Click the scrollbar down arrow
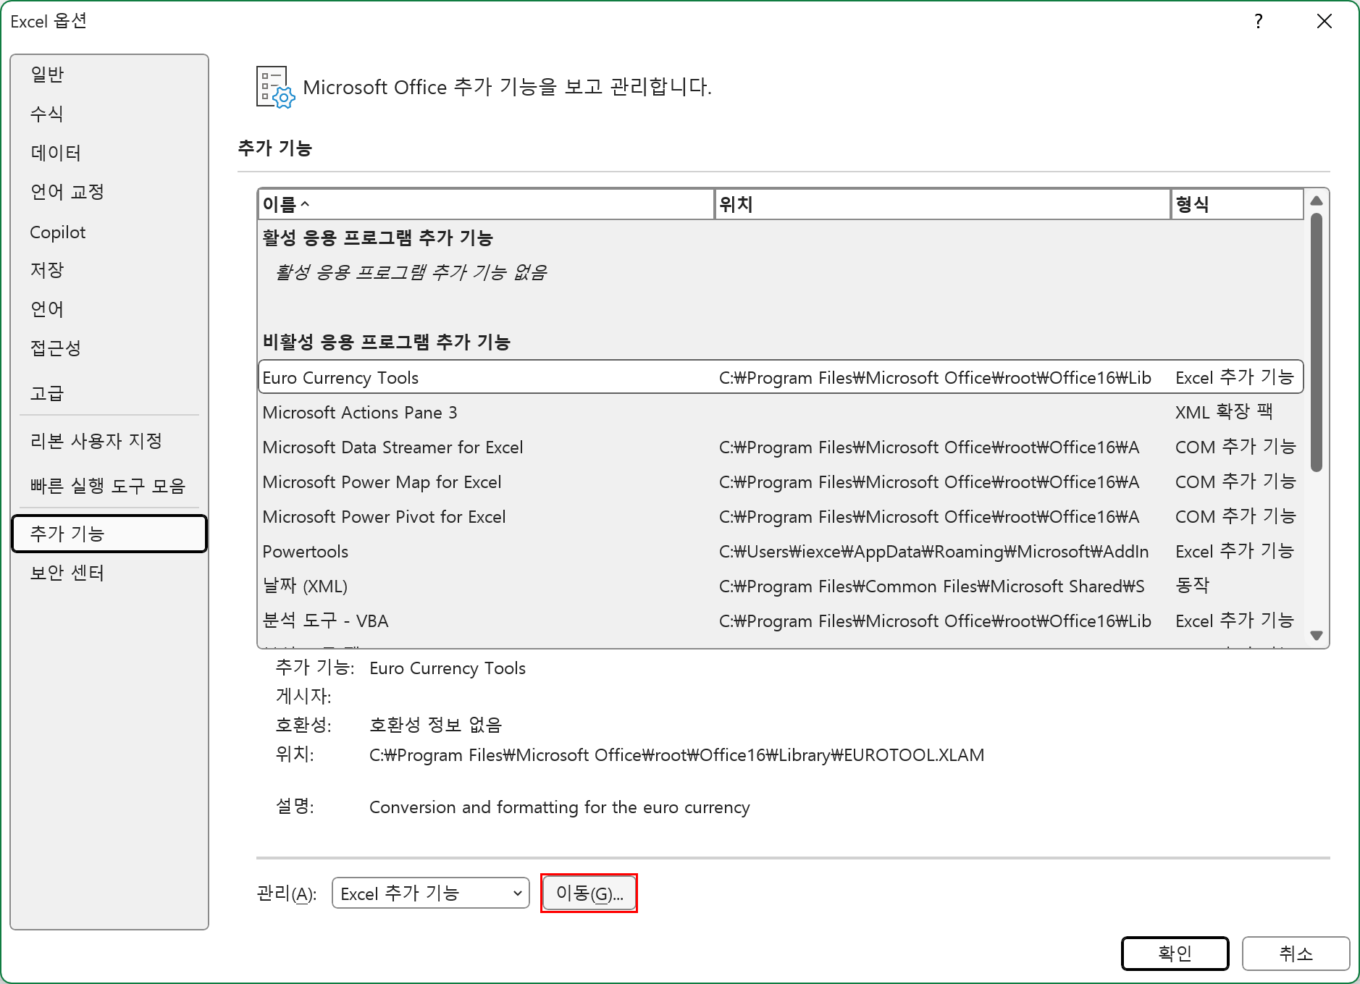Image resolution: width=1360 pixels, height=984 pixels. pyautogui.click(x=1318, y=634)
